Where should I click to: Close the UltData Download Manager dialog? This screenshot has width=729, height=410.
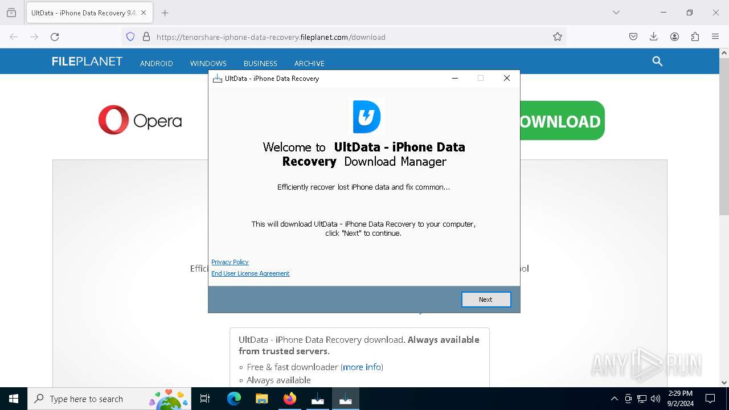(506, 79)
